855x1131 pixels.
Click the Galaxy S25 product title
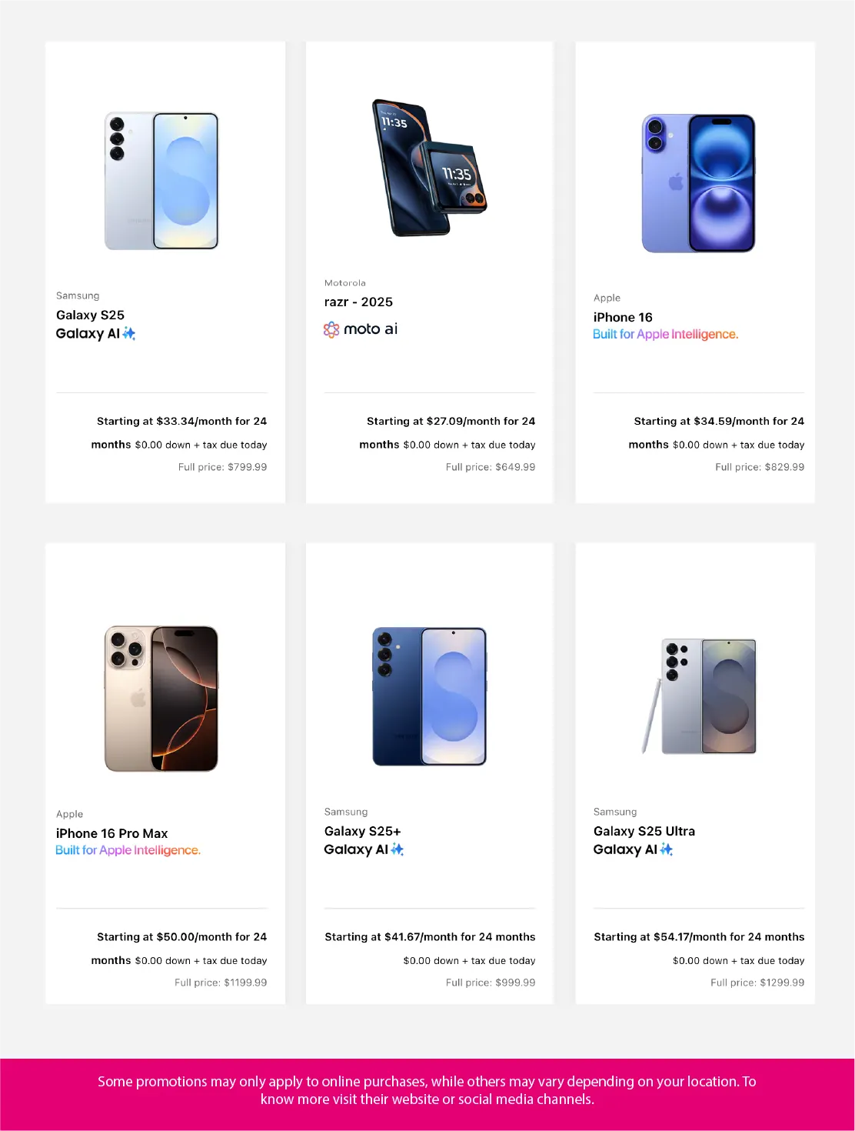[90, 315]
